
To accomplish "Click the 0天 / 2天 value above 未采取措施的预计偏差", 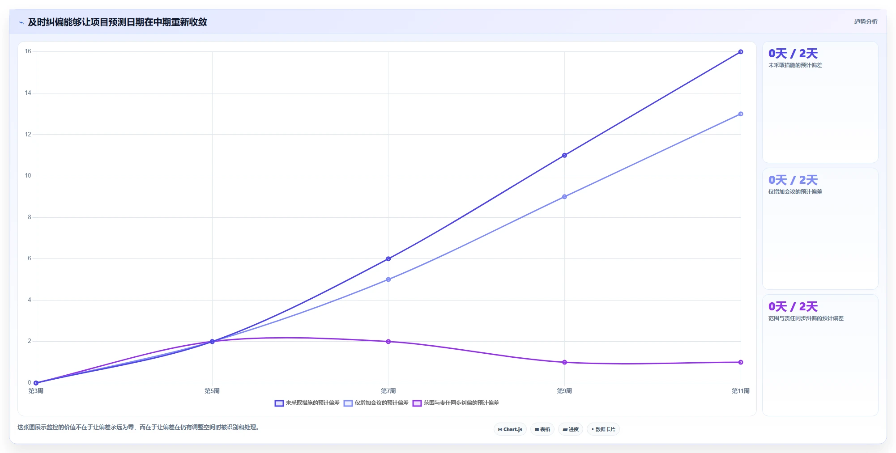I will point(793,54).
